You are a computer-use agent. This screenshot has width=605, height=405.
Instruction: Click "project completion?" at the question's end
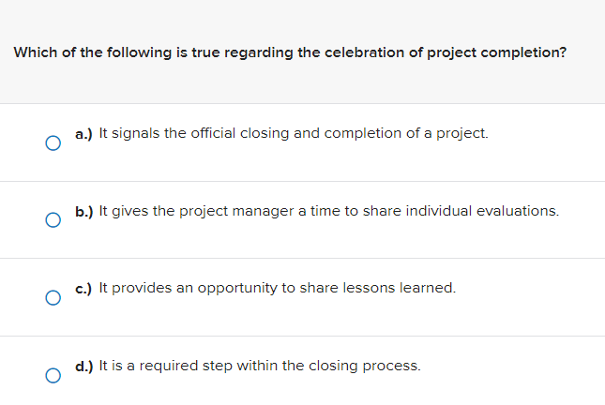496,53
